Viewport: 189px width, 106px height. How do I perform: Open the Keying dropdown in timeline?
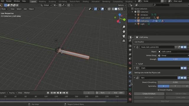click(x=13, y=93)
